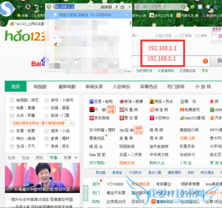Screen dimensions: 222x208
Task: Click the magnifier search icon
Action: [x=183, y=7]
